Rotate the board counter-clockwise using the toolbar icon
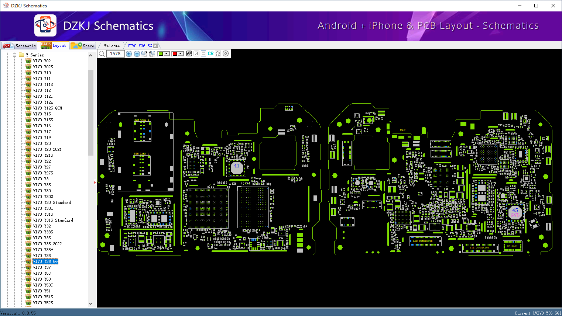The image size is (562, 316). click(x=152, y=54)
